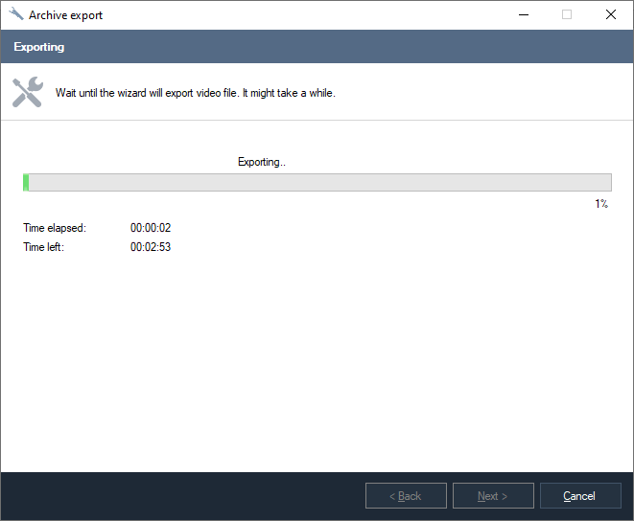Click the crossed tools icon beside the instructions
634x521 pixels.
click(27, 93)
